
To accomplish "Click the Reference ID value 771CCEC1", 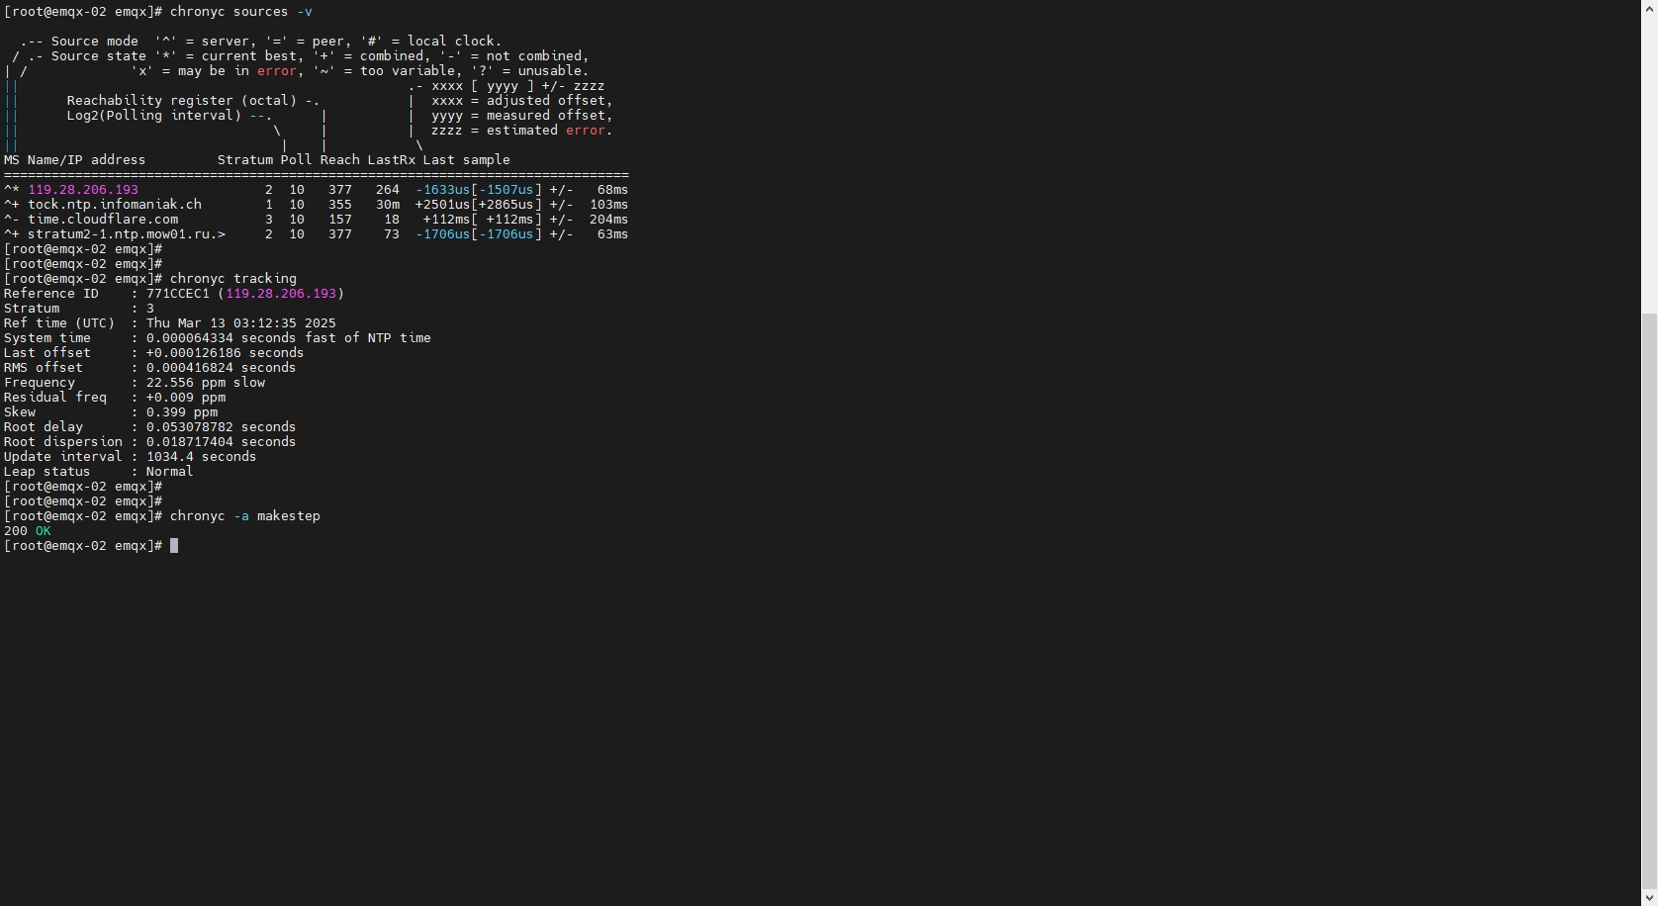I will pyautogui.click(x=178, y=294).
